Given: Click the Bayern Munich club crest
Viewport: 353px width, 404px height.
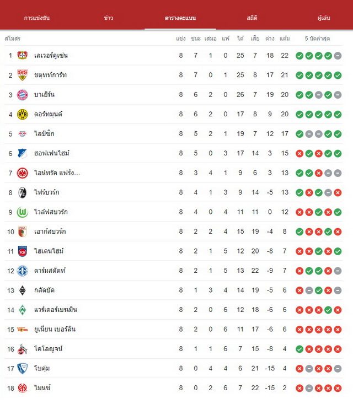Looking at the screenshot, I should click(x=23, y=95).
